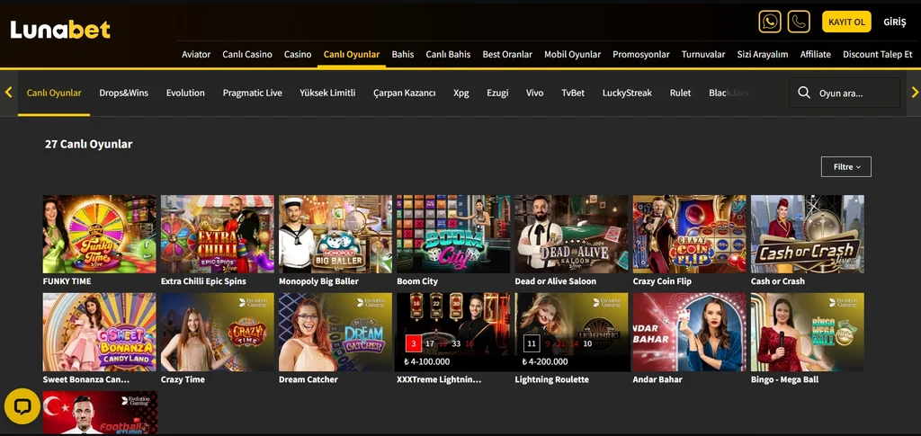Switch to Vivo tab
The image size is (921, 436).
[534, 93]
